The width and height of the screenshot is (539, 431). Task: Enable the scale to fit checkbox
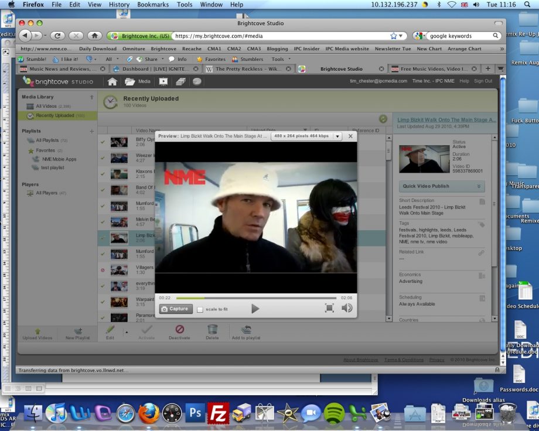coord(200,309)
